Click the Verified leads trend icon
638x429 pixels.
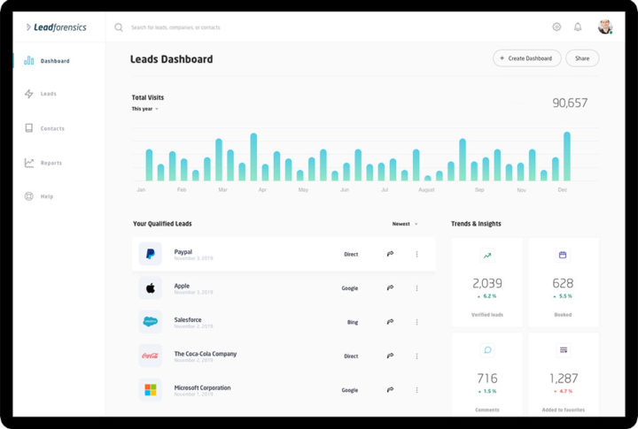click(486, 256)
